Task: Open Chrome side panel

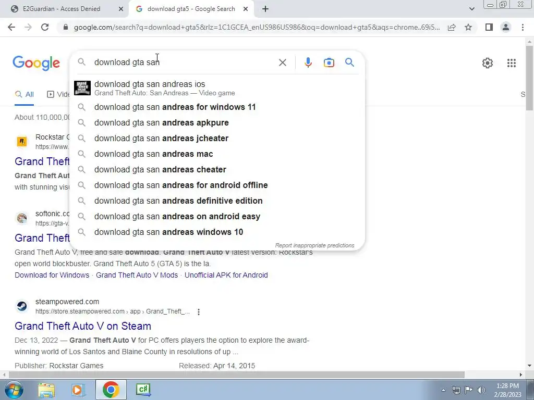Action: point(489,27)
